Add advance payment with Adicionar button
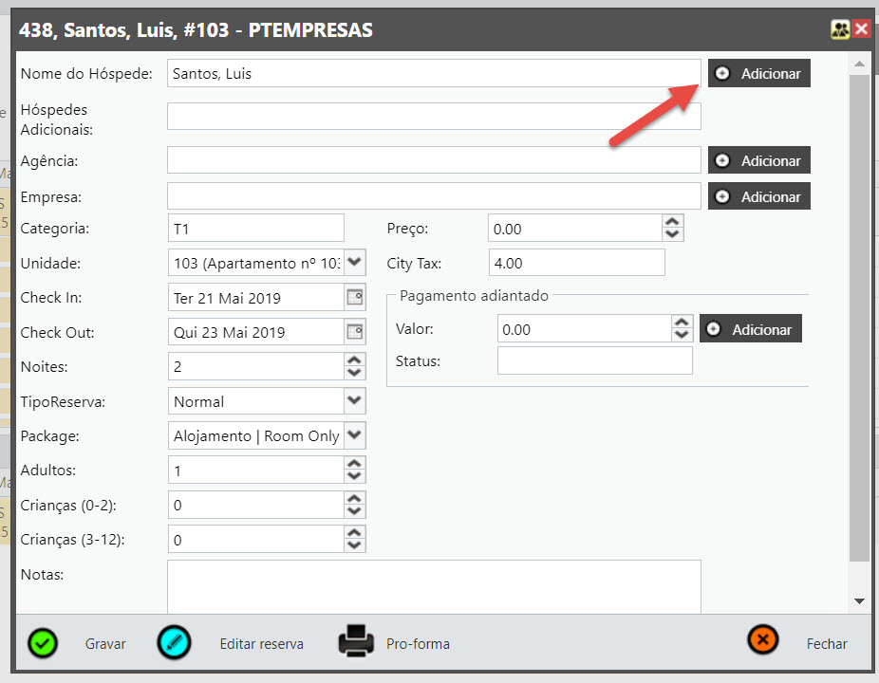This screenshot has width=879, height=683. click(x=750, y=329)
